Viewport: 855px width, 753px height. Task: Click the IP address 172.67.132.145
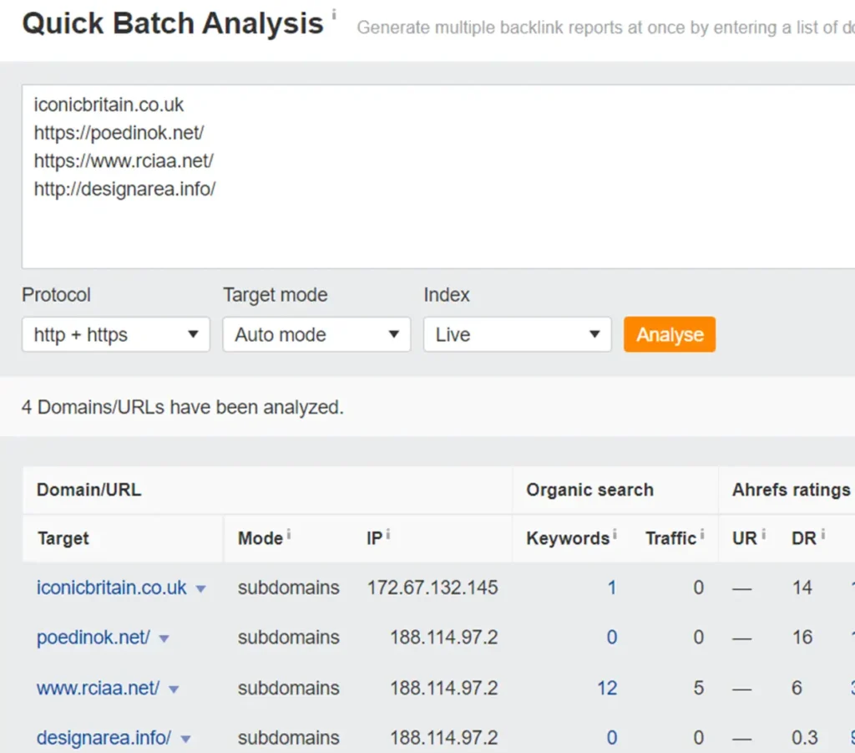coord(433,588)
